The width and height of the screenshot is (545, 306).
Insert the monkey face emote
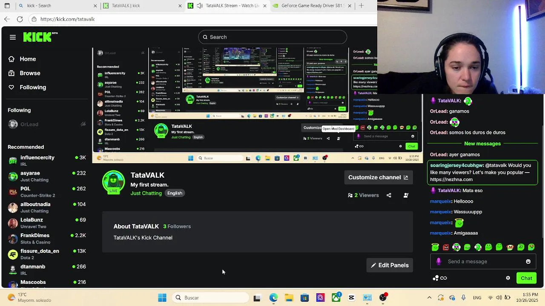point(510,247)
